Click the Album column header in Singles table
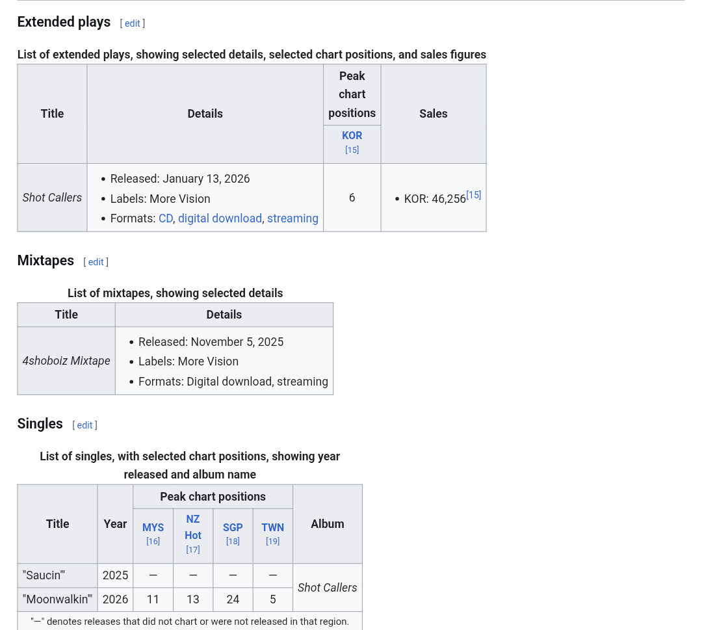Image resolution: width=702 pixels, height=630 pixels. coord(327,524)
